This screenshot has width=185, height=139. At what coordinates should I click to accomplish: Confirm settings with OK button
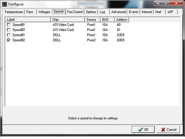click(x=143, y=129)
